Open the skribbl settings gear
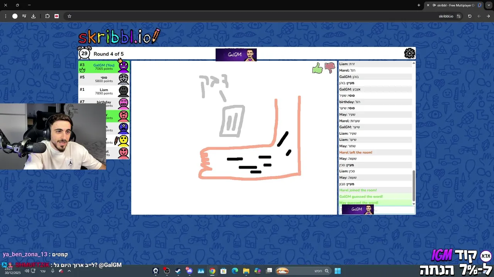 [409, 53]
